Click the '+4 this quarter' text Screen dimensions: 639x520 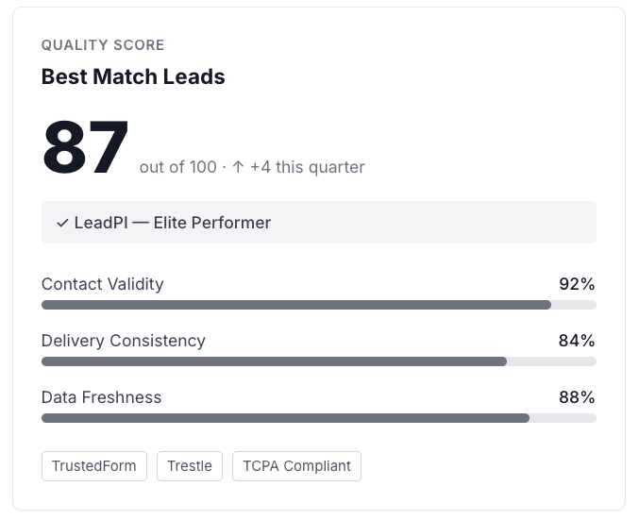pyautogui.click(x=308, y=167)
